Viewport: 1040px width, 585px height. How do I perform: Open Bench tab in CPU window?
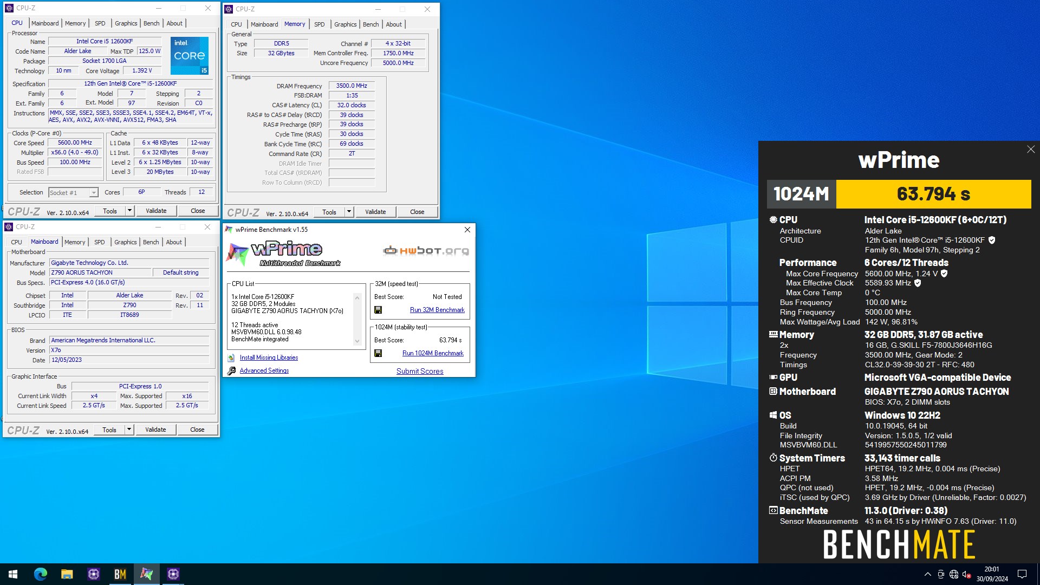pyautogui.click(x=152, y=23)
